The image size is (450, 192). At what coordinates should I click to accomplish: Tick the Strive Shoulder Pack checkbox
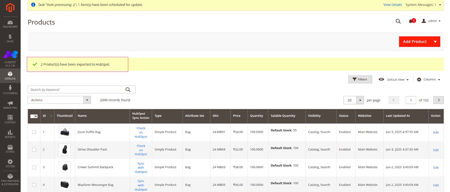(34, 150)
